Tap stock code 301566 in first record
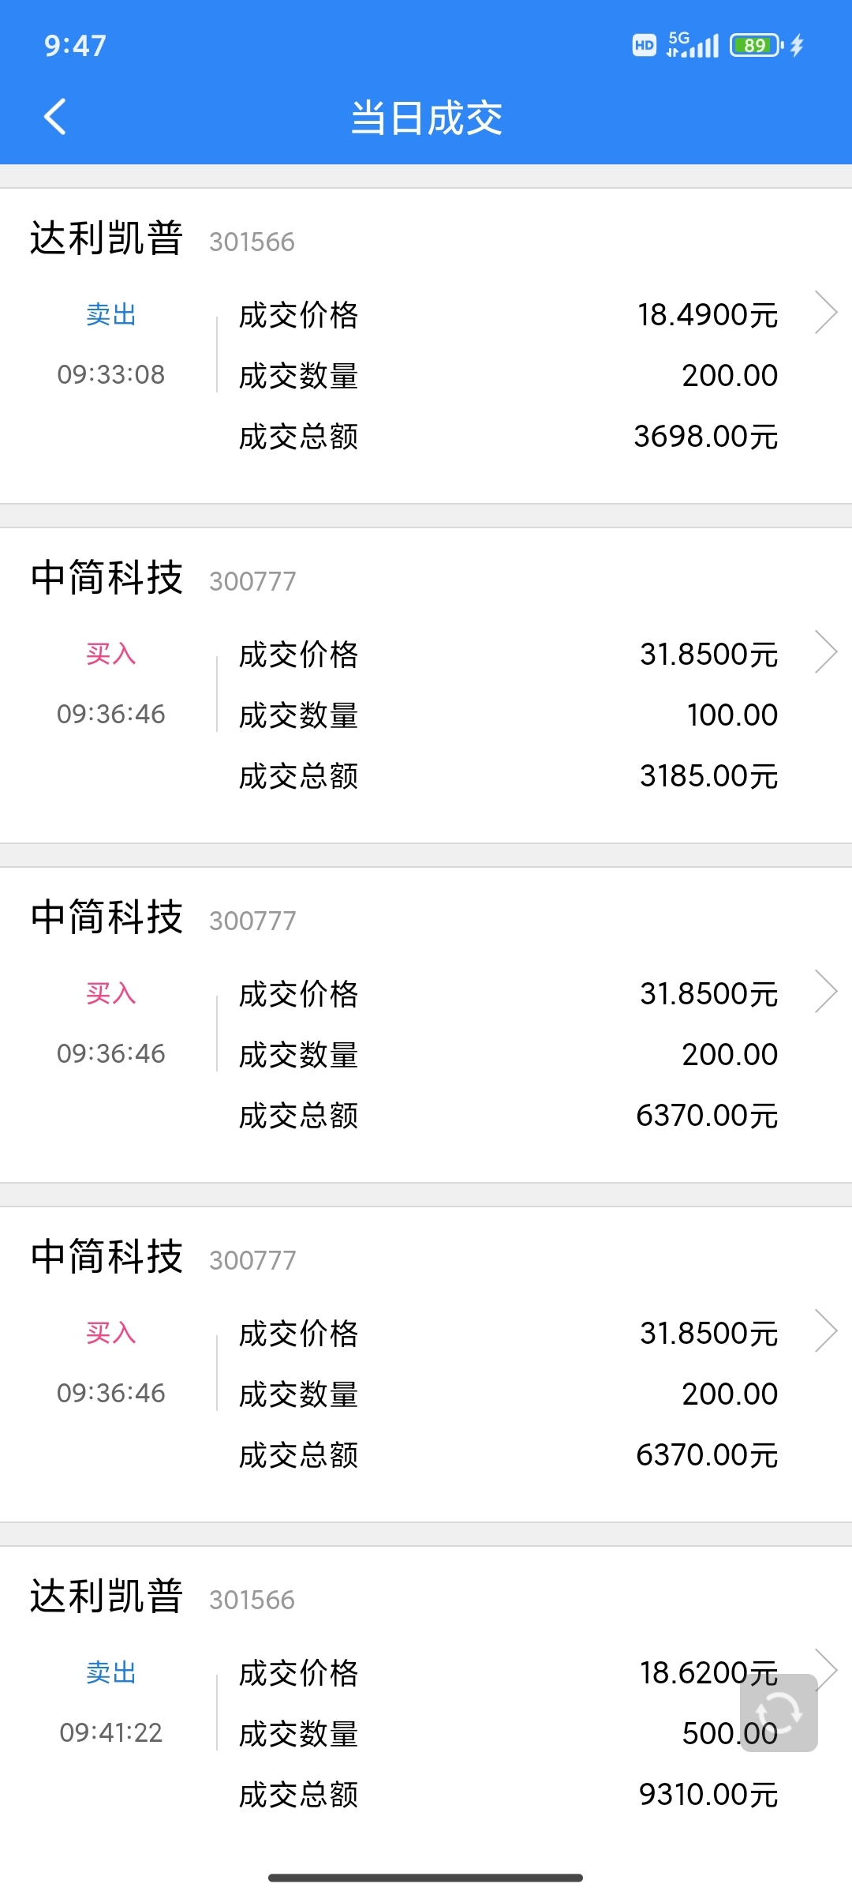852x1895 pixels. pyautogui.click(x=252, y=242)
